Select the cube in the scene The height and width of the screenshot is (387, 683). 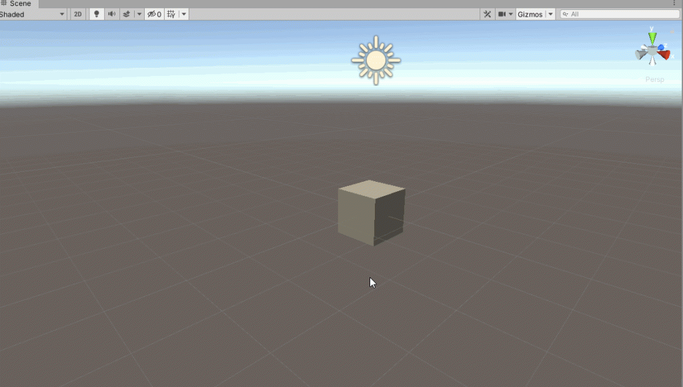371,212
